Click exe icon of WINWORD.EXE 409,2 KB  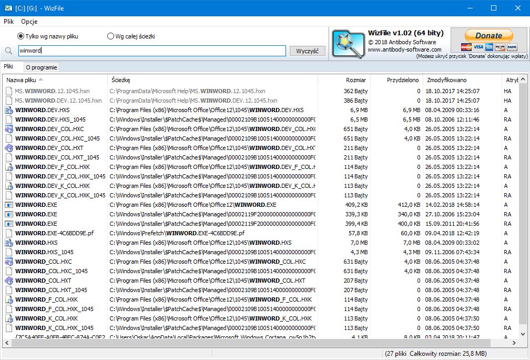[9, 205]
